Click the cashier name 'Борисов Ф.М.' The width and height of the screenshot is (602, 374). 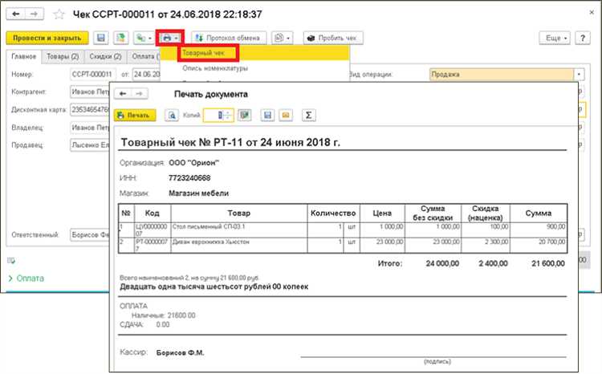[180, 352]
